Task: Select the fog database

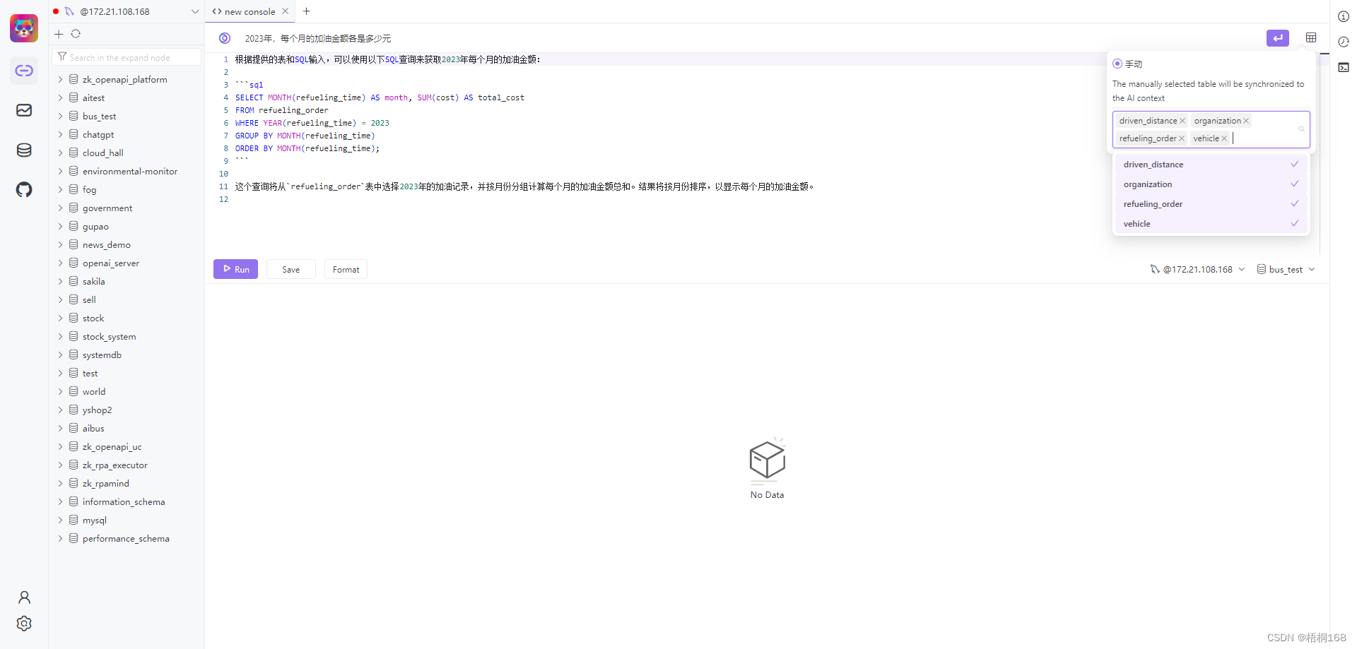Action: coord(89,189)
